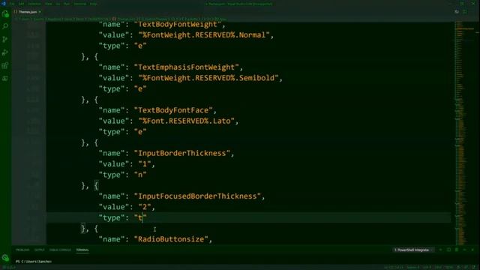Open the PowerShell terminal selector dropdown
The height and width of the screenshot is (270, 480).
(413, 250)
